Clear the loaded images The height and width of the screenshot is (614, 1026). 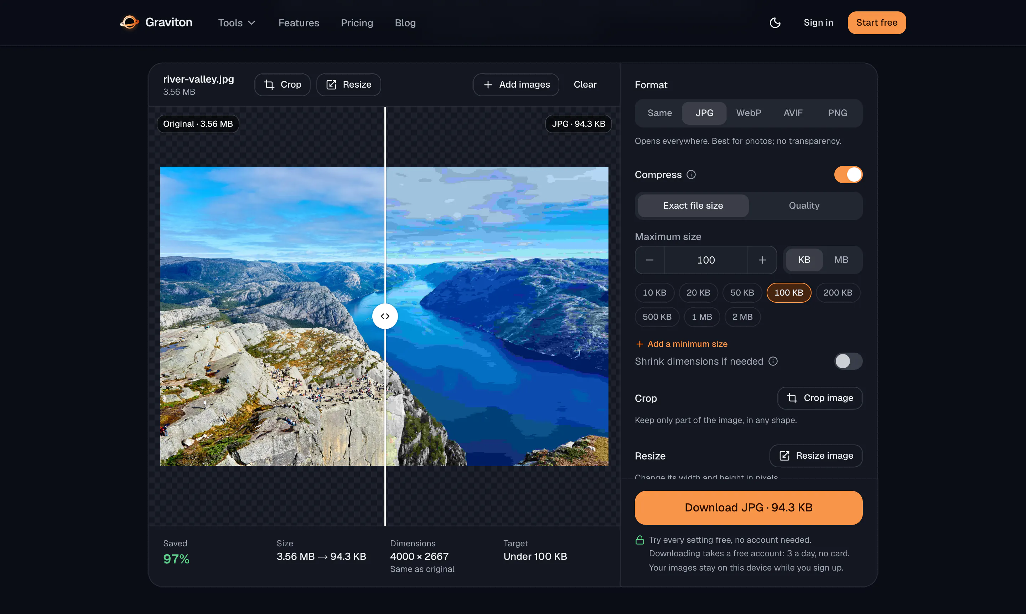585,84
